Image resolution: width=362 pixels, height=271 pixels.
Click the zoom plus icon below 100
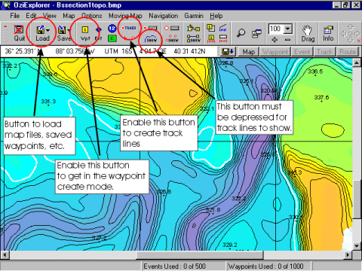275,40
